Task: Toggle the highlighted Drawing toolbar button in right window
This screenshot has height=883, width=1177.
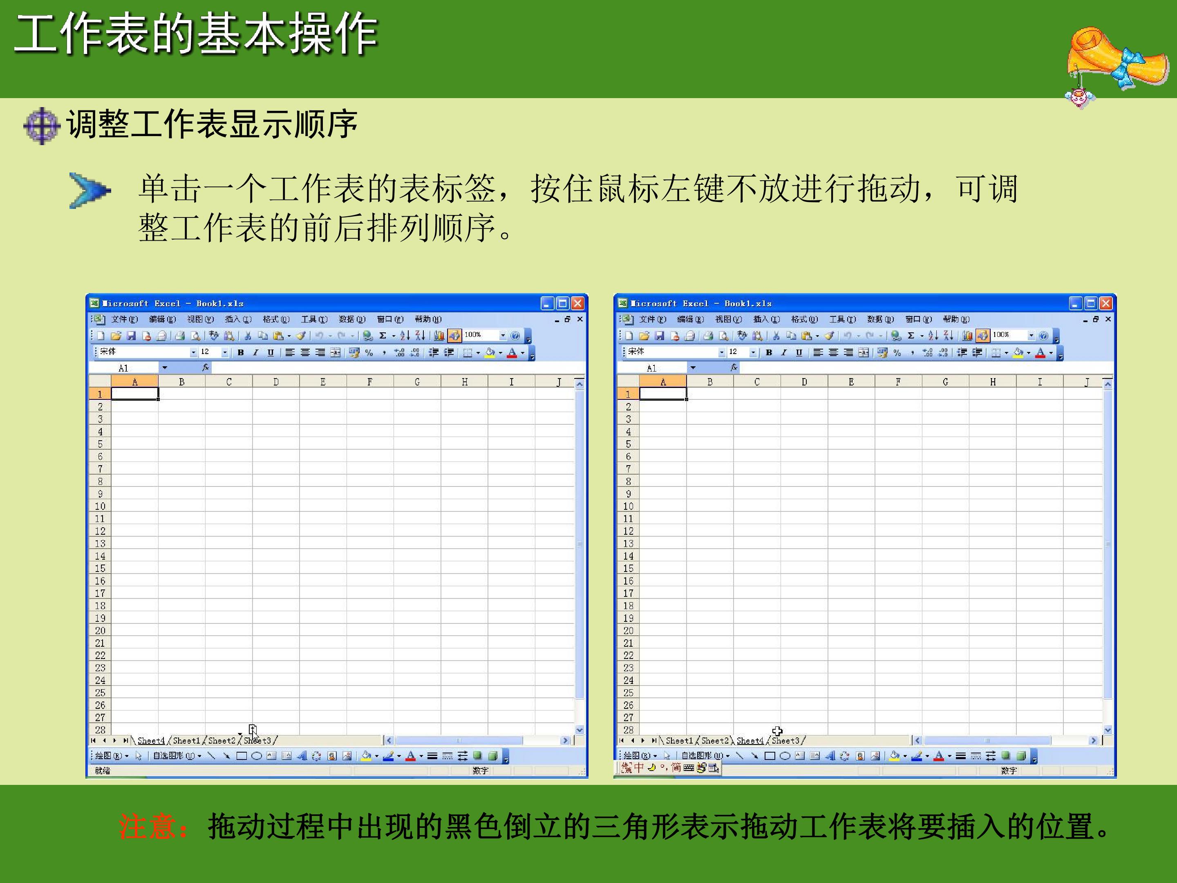Action: tap(983, 336)
